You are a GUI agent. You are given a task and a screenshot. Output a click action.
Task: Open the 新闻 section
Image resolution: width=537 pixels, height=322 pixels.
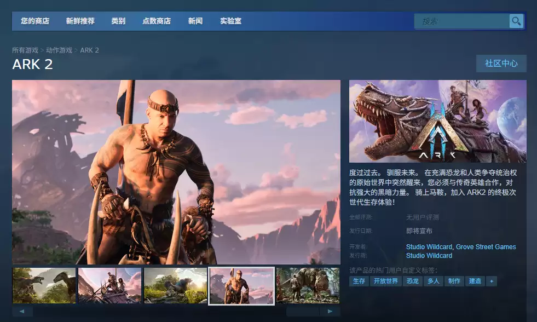[195, 21]
